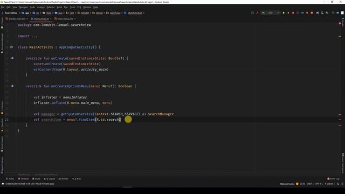Click the 'SearchManager' type in the code
This screenshot has height=194, width=345.
[x=161, y=114]
